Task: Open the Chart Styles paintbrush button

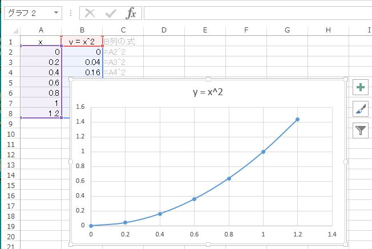Action: coord(361,109)
